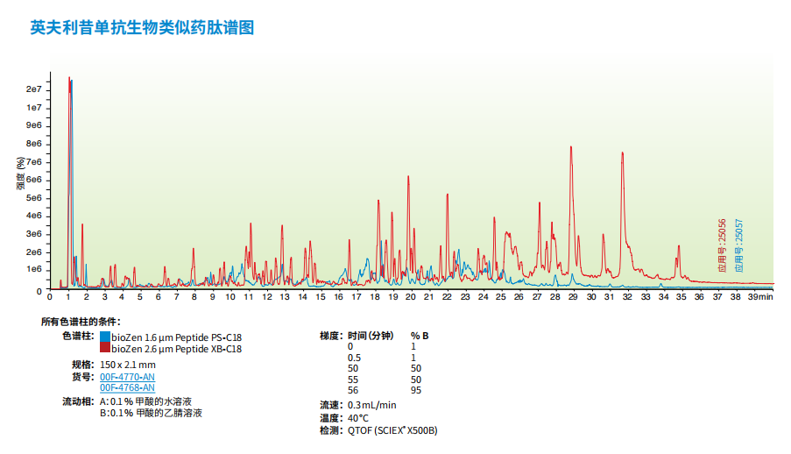
Task: Click the 39min label on time axis
Action: click(x=760, y=298)
